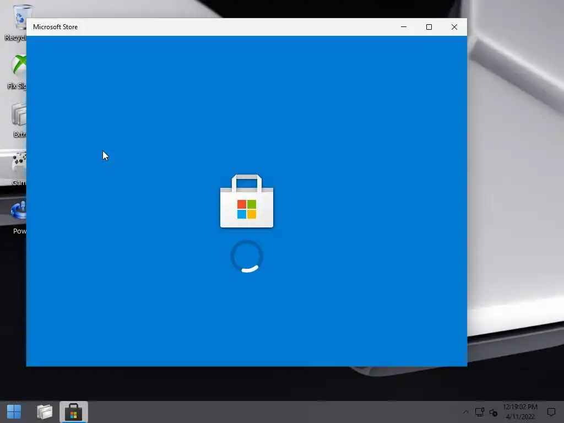This screenshot has height=423, width=564.
Task: Close the Microsoft Store window
Action: click(454, 27)
